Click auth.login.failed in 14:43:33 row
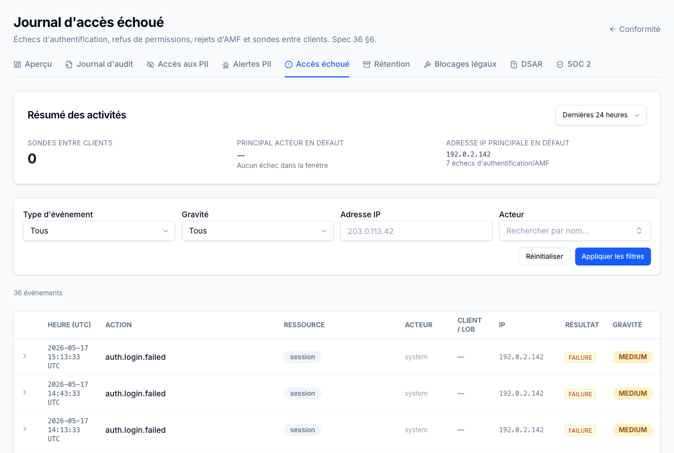674x453 pixels. 135,393
